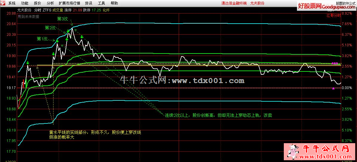
Task: Click the 8.92% percent axis label
Action: click(x=347, y=13)
